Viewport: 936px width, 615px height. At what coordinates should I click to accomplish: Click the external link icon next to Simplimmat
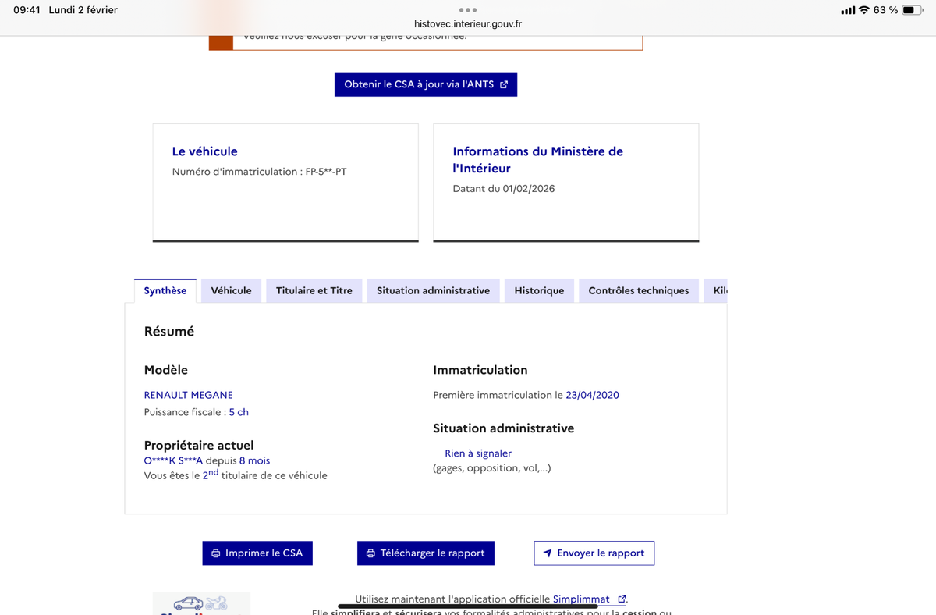(622, 599)
